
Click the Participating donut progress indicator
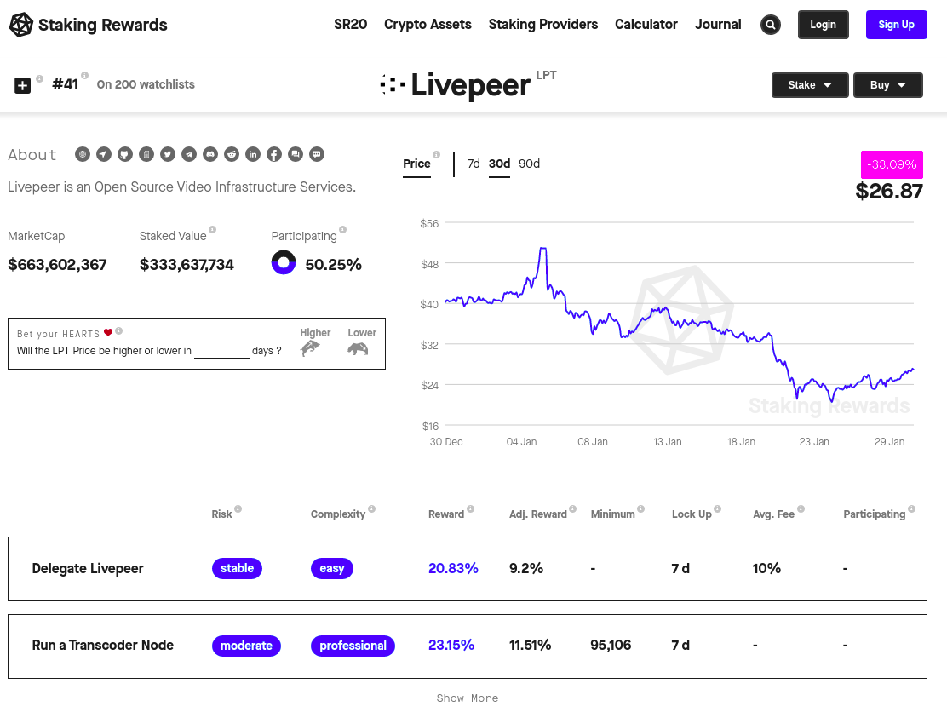[x=284, y=262]
